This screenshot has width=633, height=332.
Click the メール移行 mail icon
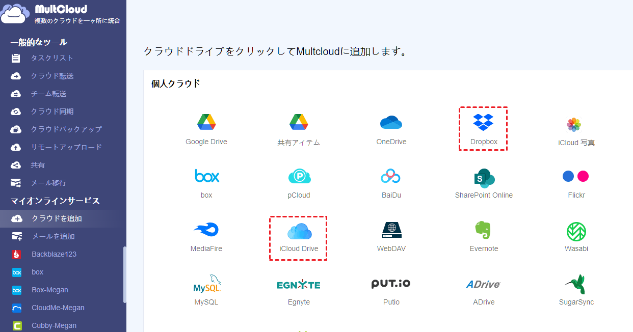click(16, 183)
